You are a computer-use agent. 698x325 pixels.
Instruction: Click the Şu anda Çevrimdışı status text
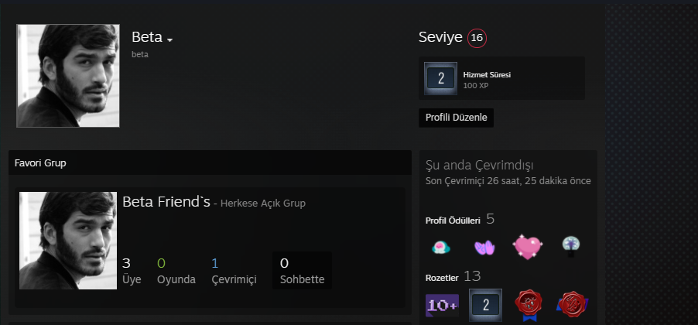(480, 166)
